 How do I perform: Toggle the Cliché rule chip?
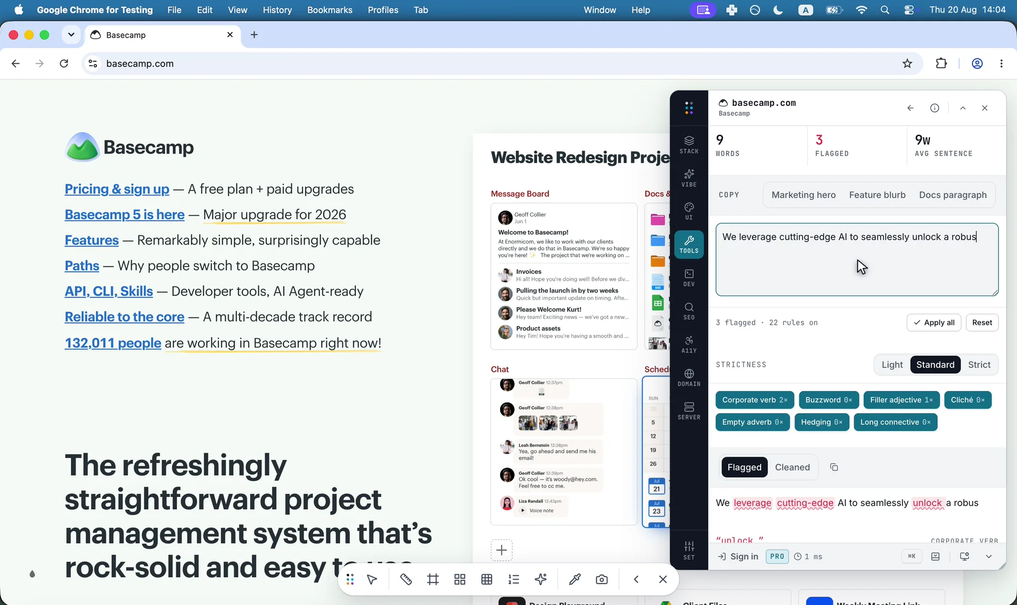(968, 400)
